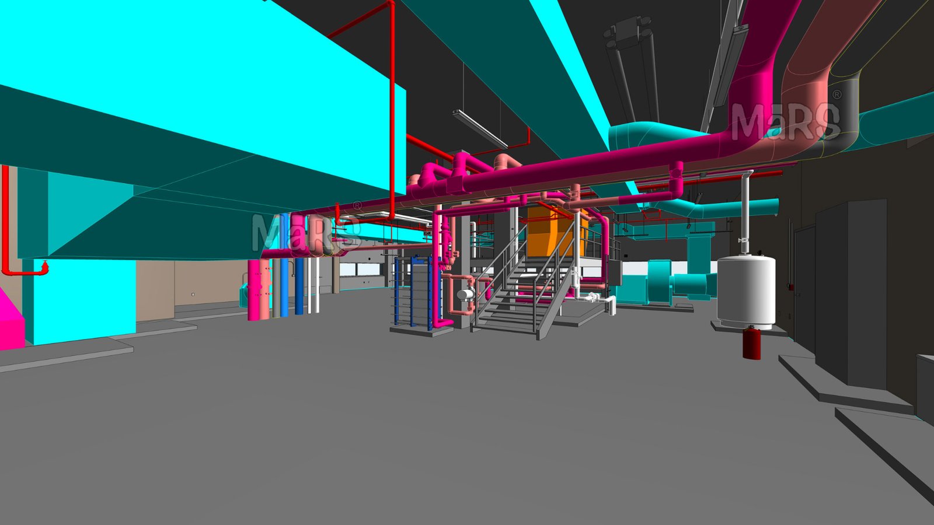Select the red sprinkler valve under the duct
Screen dimensions: 934x525
tap(45, 268)
